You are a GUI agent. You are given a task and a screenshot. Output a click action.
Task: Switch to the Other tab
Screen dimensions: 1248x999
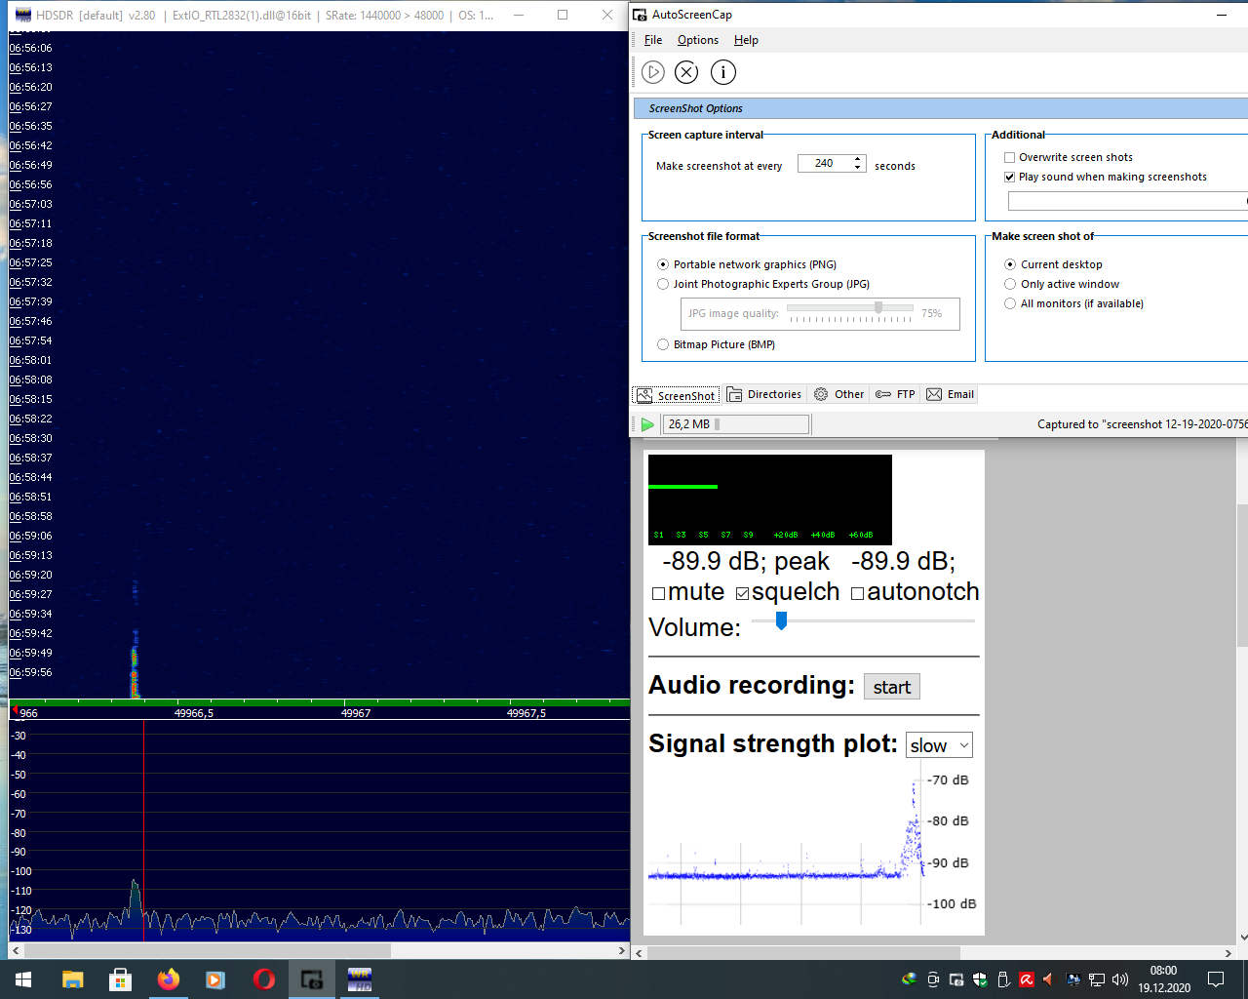pos(839,394)
